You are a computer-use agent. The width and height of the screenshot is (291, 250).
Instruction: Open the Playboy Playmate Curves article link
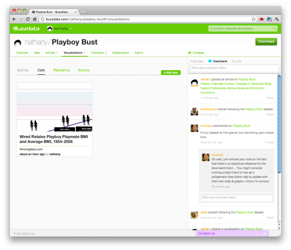[236, 88]
